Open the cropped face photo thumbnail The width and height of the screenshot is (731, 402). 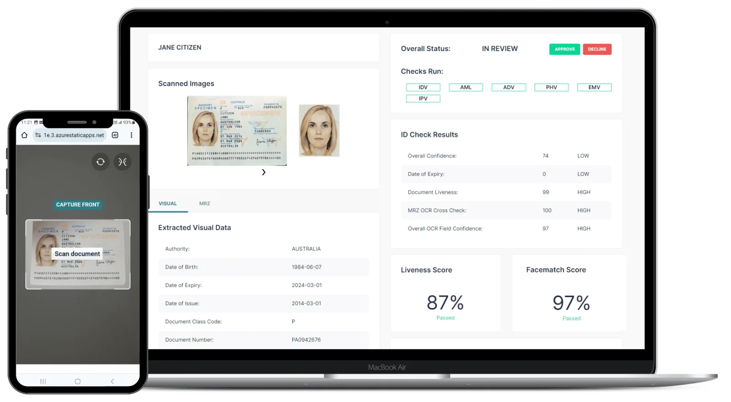click(319, 131)
